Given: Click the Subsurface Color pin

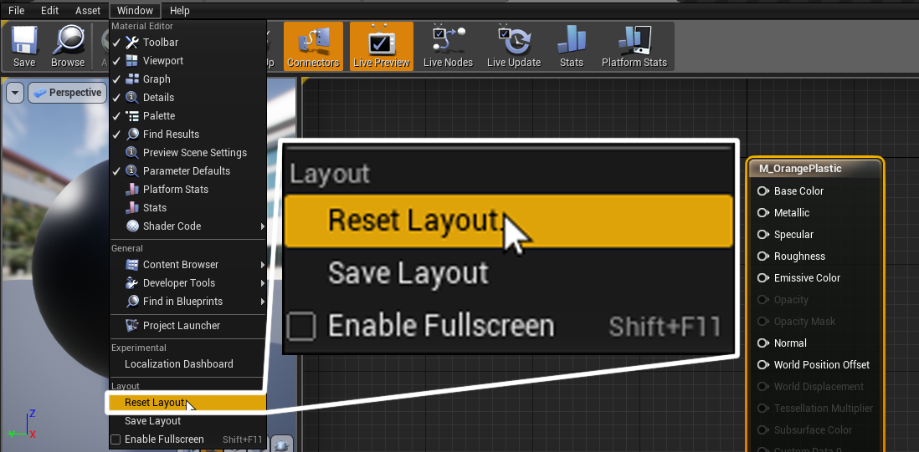Looking at the screenshot, I should [x=762, y=429].
